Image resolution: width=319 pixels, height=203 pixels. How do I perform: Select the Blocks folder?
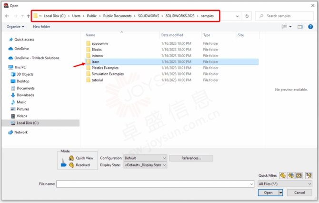[97, 50]
